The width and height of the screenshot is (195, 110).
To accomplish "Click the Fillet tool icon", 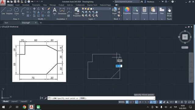I will pyautogui.click(x=43, y=12).
